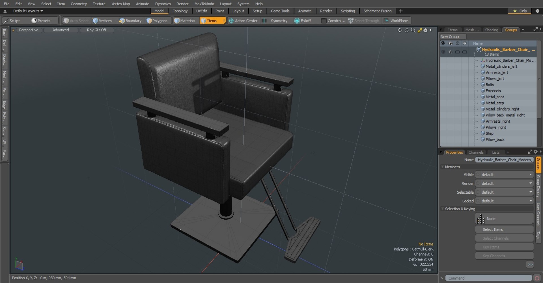The image size is (543, 283).
Task: Maximize the 3D viewport
Action: [x=420, y=30]
